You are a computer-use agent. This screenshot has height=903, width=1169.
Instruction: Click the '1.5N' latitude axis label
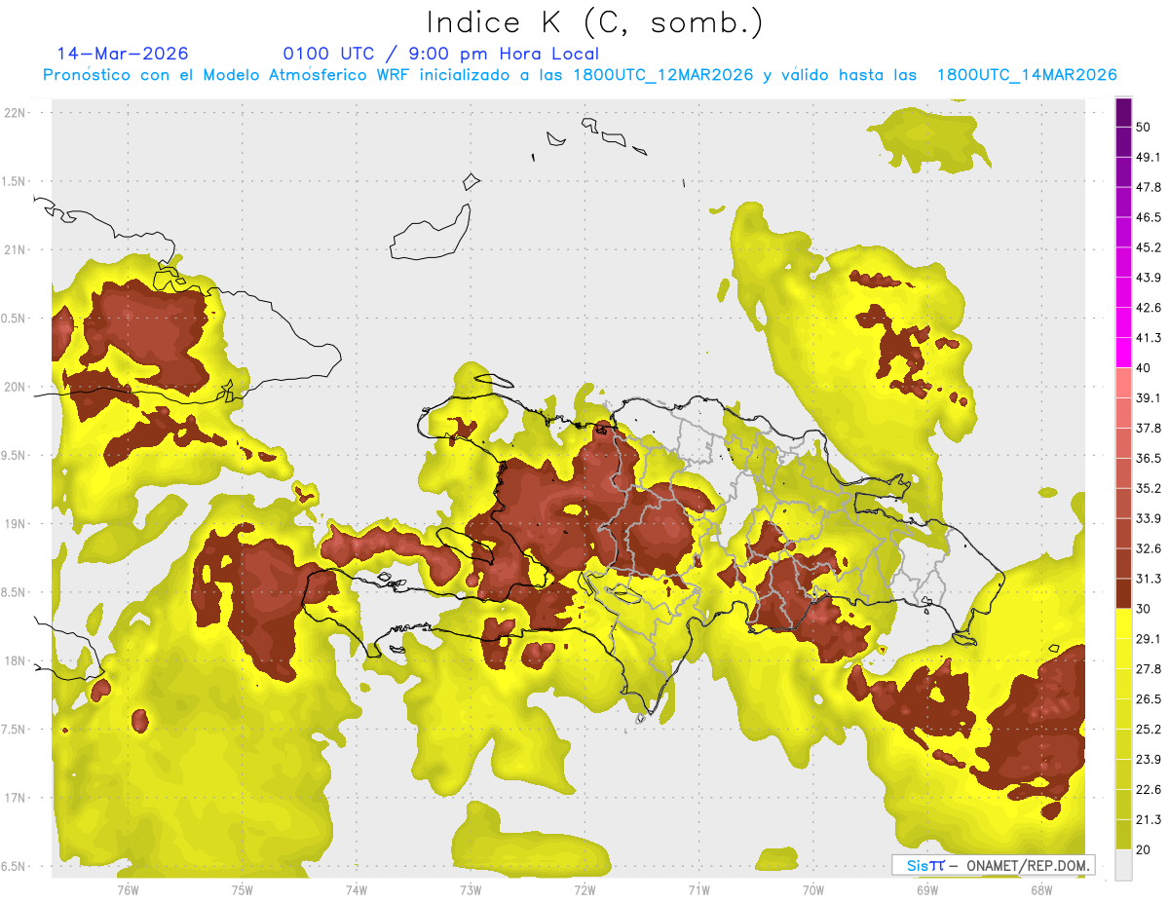[x=15, y=181]
